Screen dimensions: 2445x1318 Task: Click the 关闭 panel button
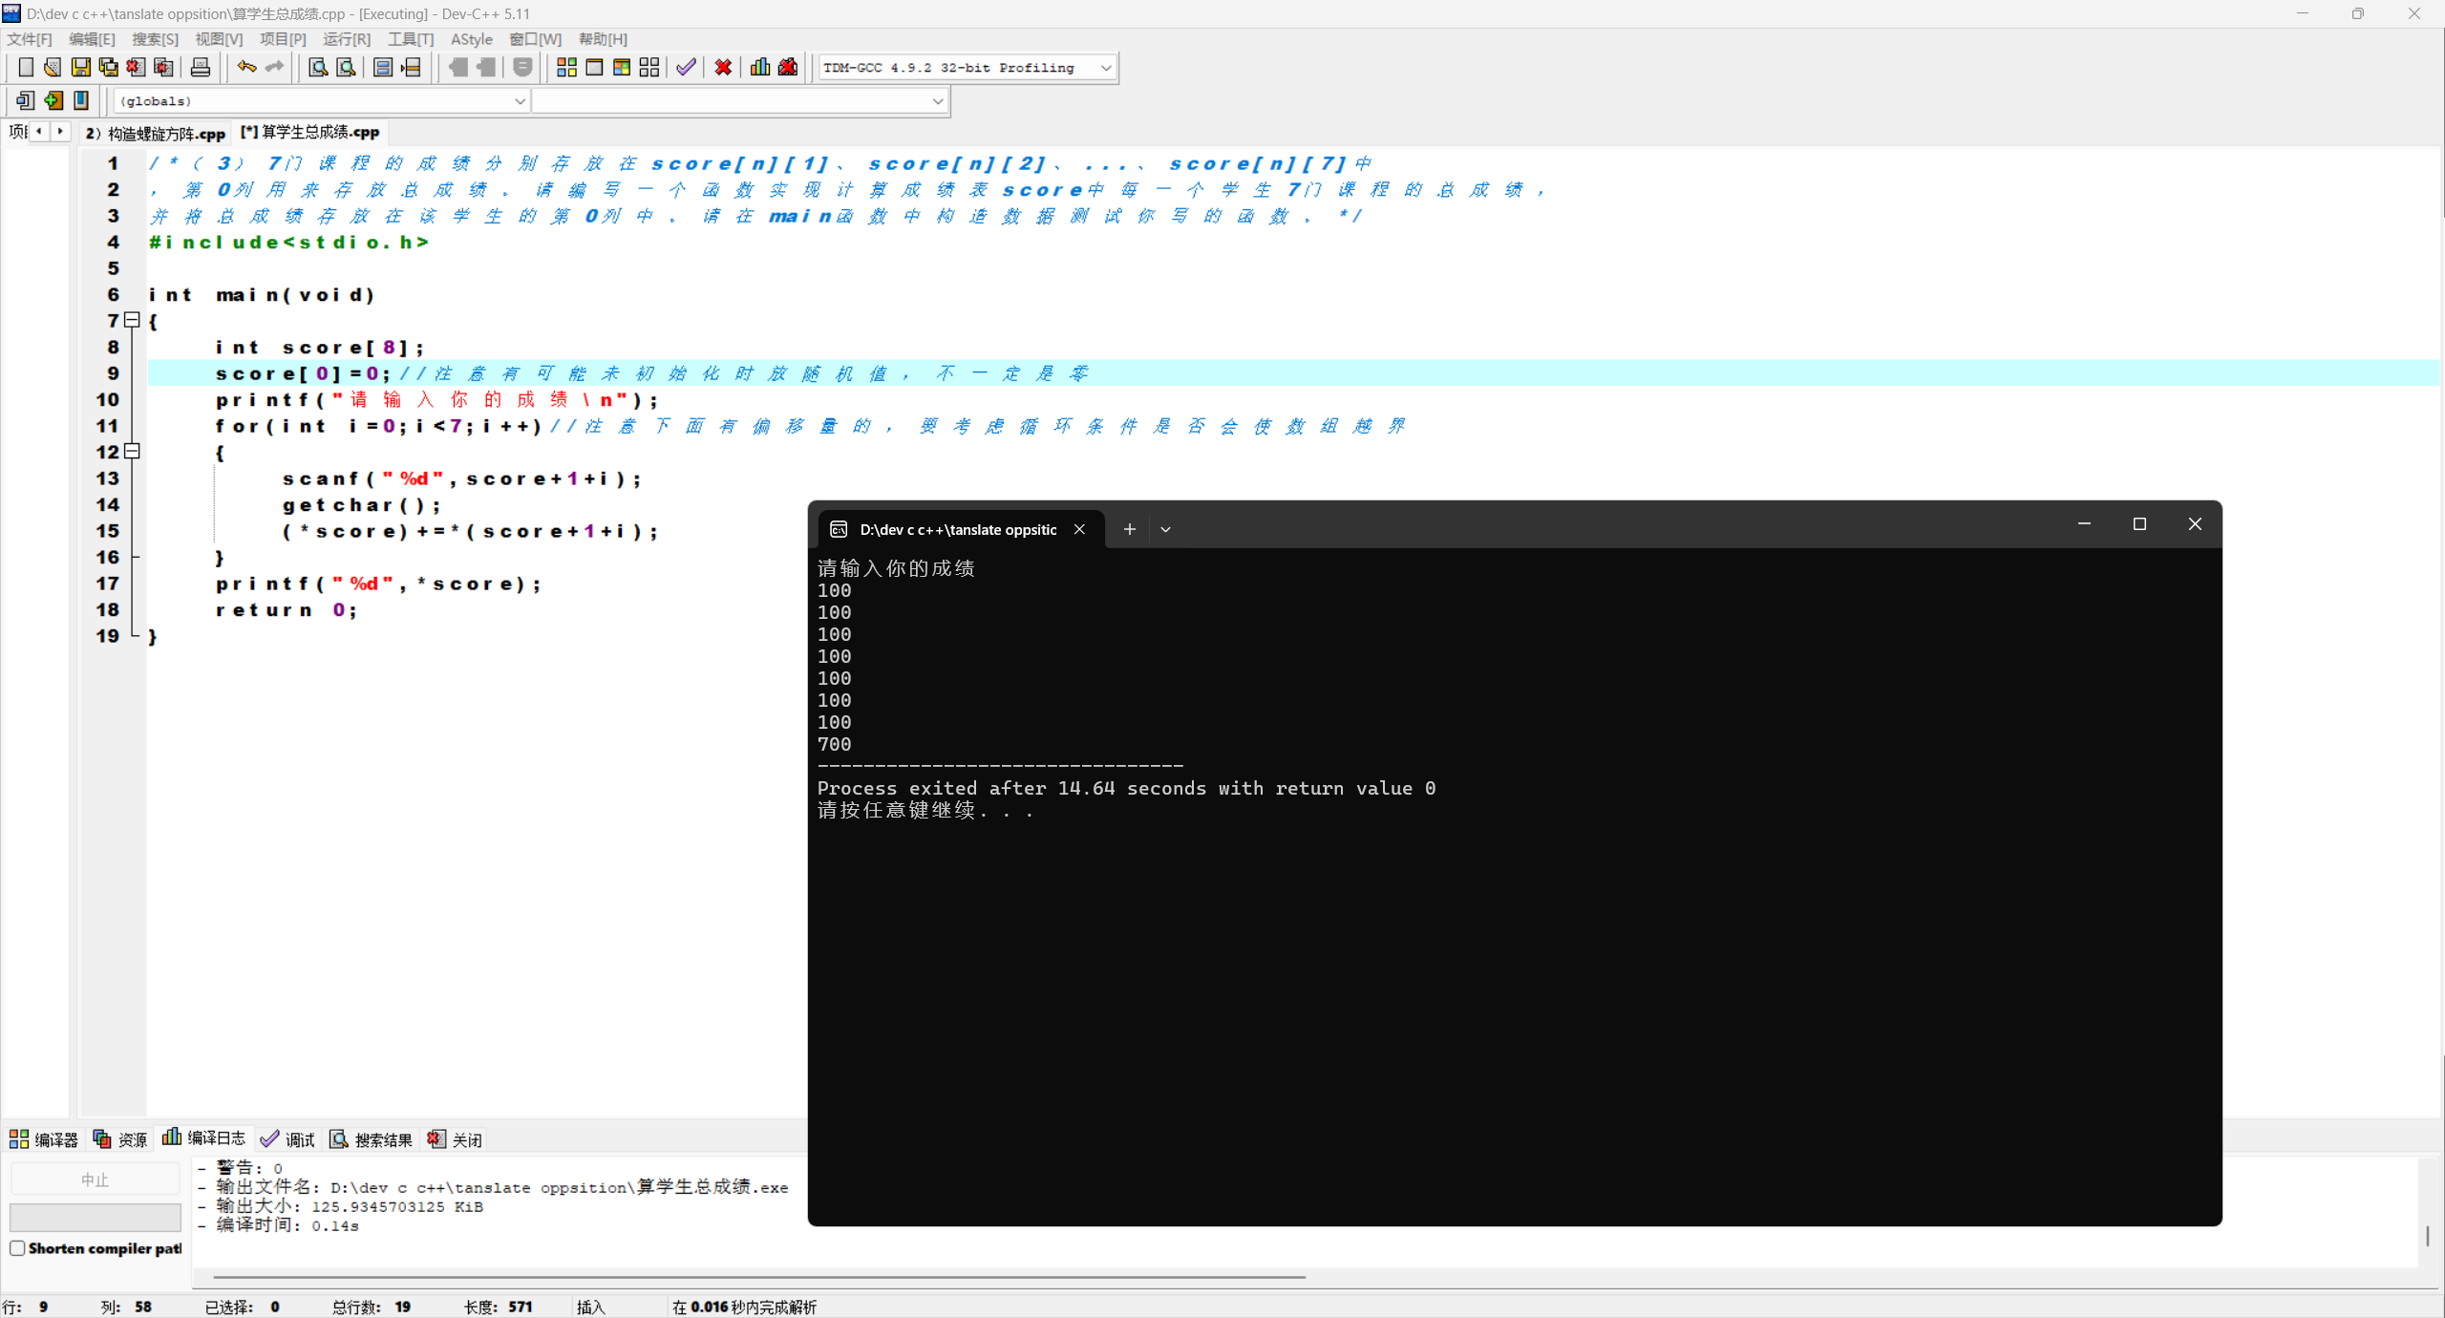click(x=456, y=1139)
